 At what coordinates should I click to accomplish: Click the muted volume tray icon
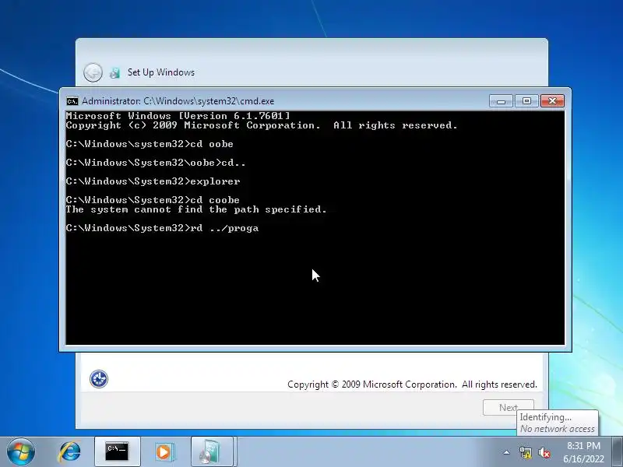pyautogui.click(x=544, y=452)
